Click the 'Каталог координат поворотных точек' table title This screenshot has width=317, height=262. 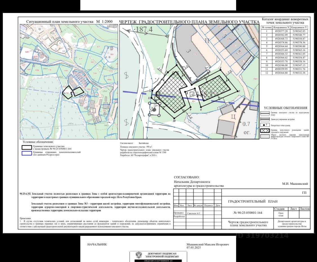[x=285, y=21]
